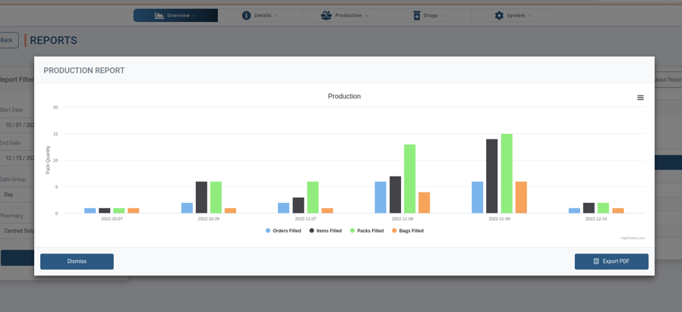Click the System gear icon
The width and height of the screenshot is (682, 312).
coord(499,15)
